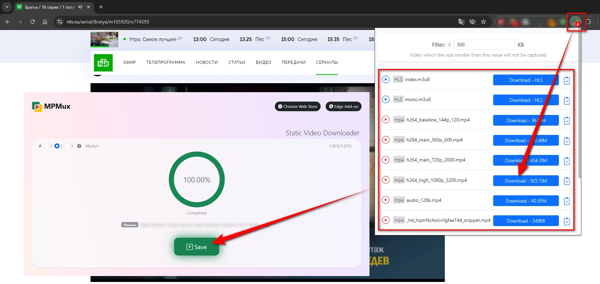Download the 360p main mp4 file

526,140
